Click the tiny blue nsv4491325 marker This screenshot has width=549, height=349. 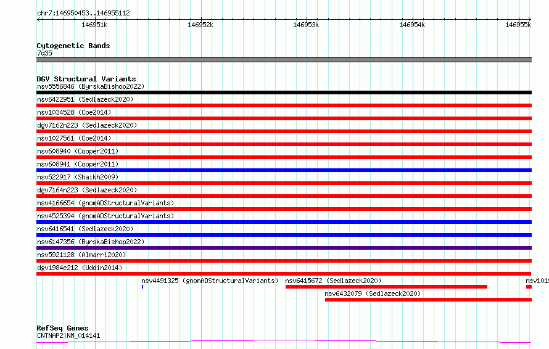142,287
